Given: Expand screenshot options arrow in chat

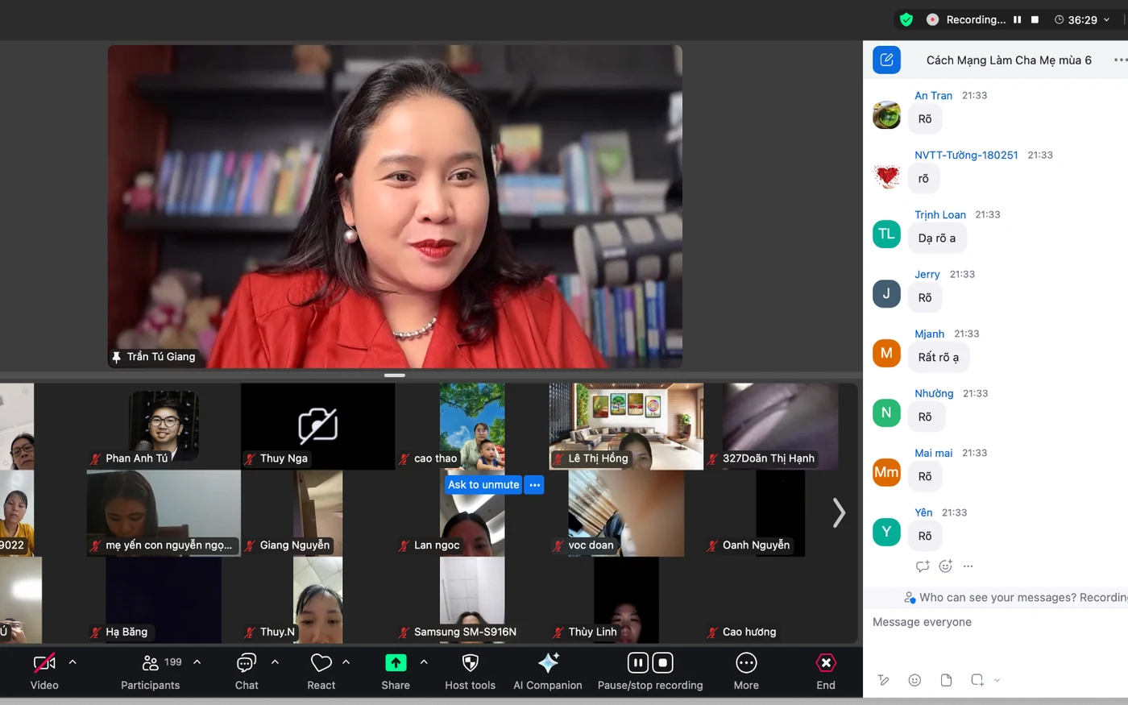Looking at the screenshot, I should pyautogui.click(x=997, y=680).
